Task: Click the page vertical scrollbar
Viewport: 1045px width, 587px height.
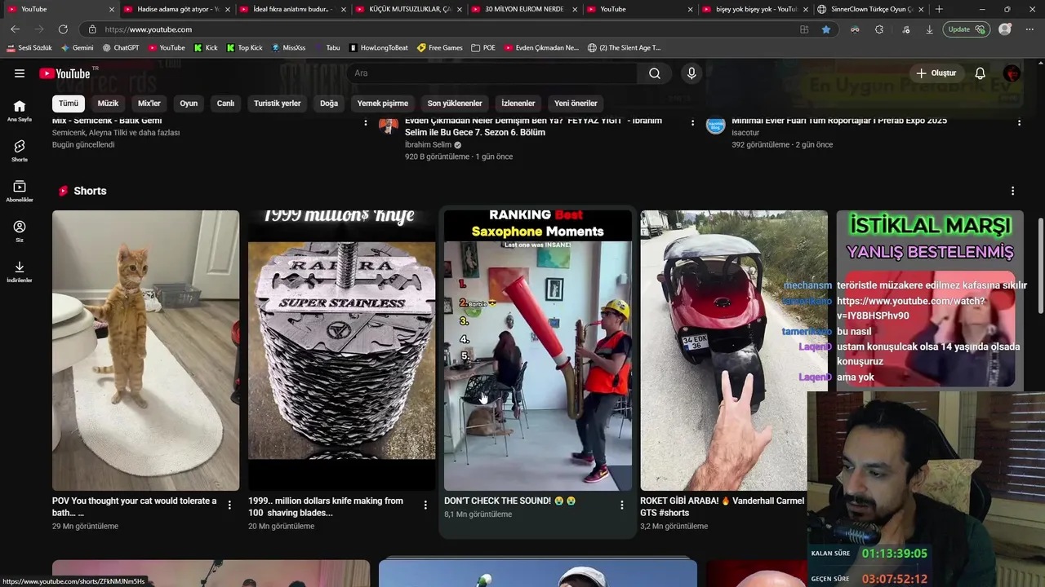Action: (x=1040, y=265)
